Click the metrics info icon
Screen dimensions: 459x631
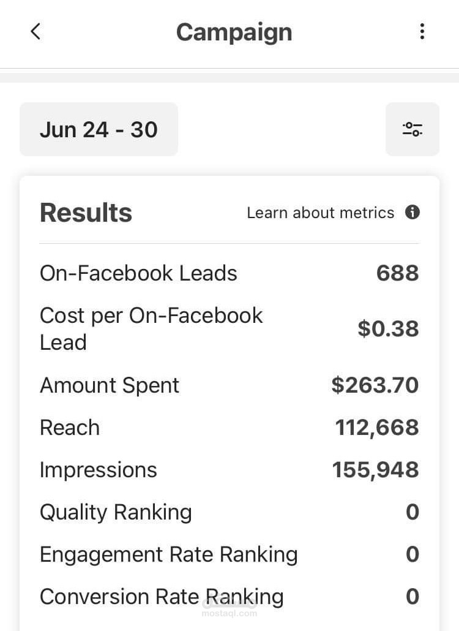(412, 213)
